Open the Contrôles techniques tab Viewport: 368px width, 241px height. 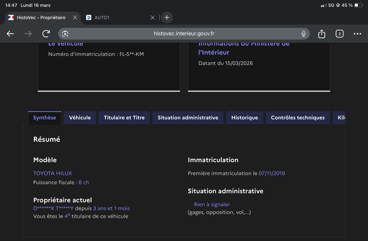click(x=298, y=118)
